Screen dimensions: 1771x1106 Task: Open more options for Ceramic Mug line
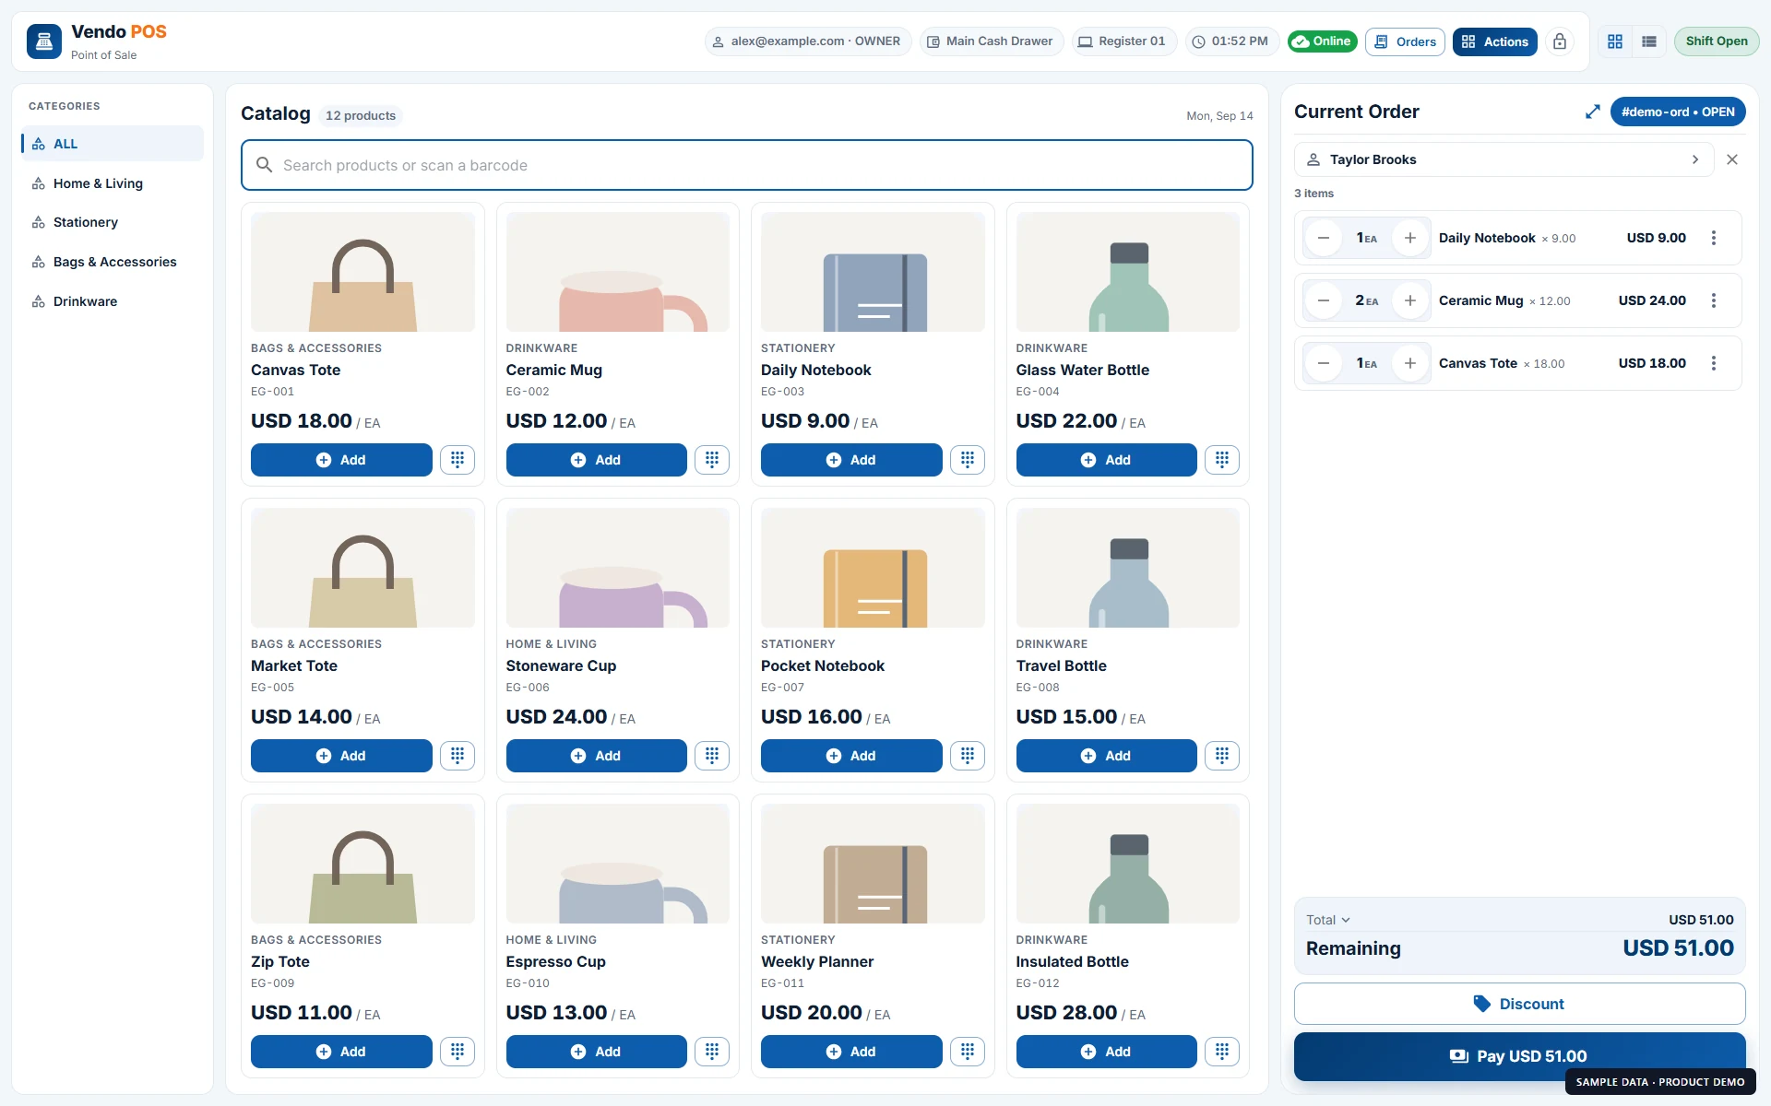click(x=1714, y=300)
